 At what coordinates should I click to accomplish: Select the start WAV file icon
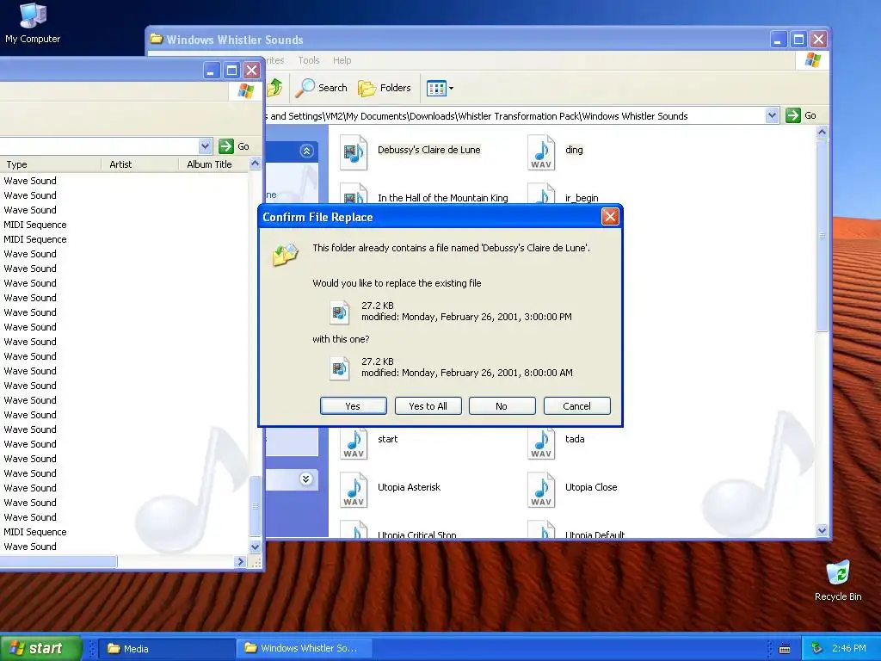click(354, 444)
